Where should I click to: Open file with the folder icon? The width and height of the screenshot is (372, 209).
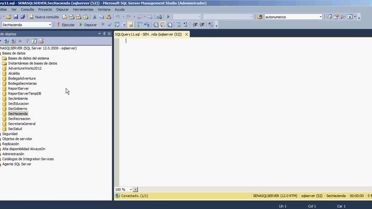point(9,17)
